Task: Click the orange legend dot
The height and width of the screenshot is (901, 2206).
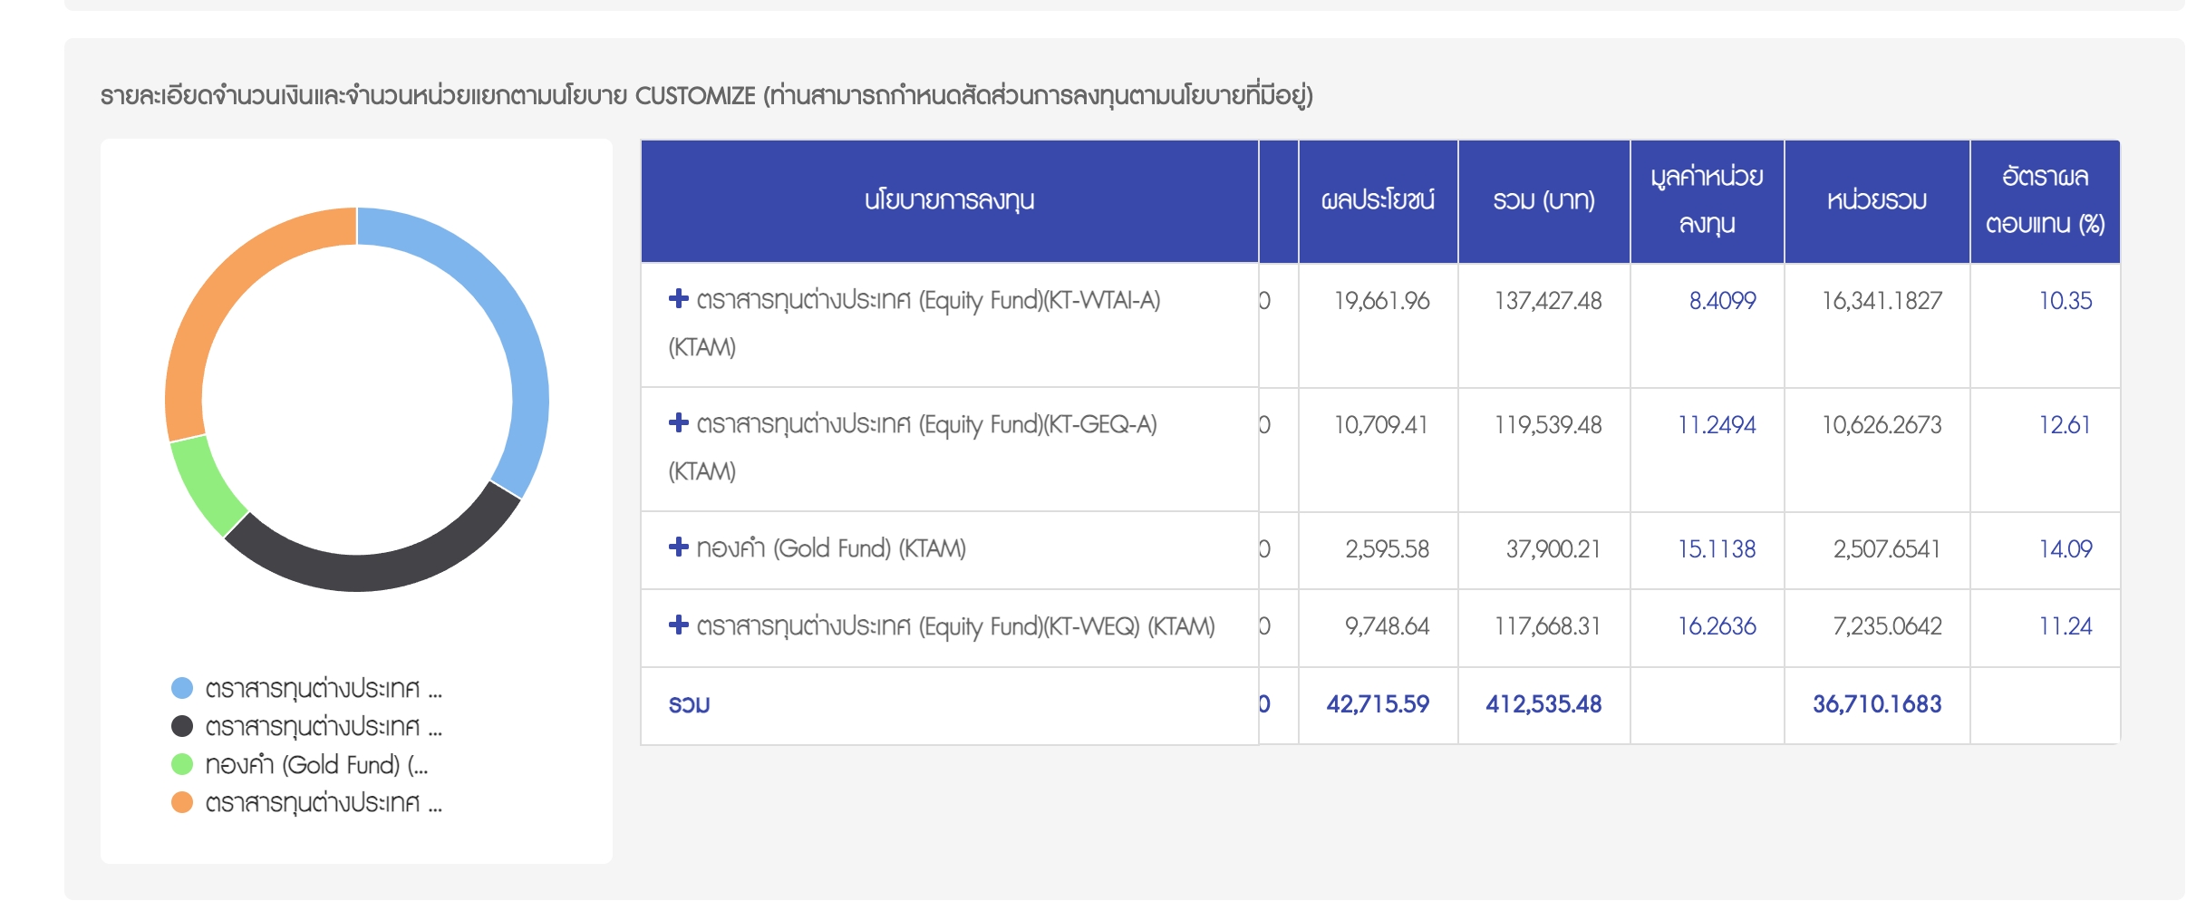Action: [x=182, y=803]
